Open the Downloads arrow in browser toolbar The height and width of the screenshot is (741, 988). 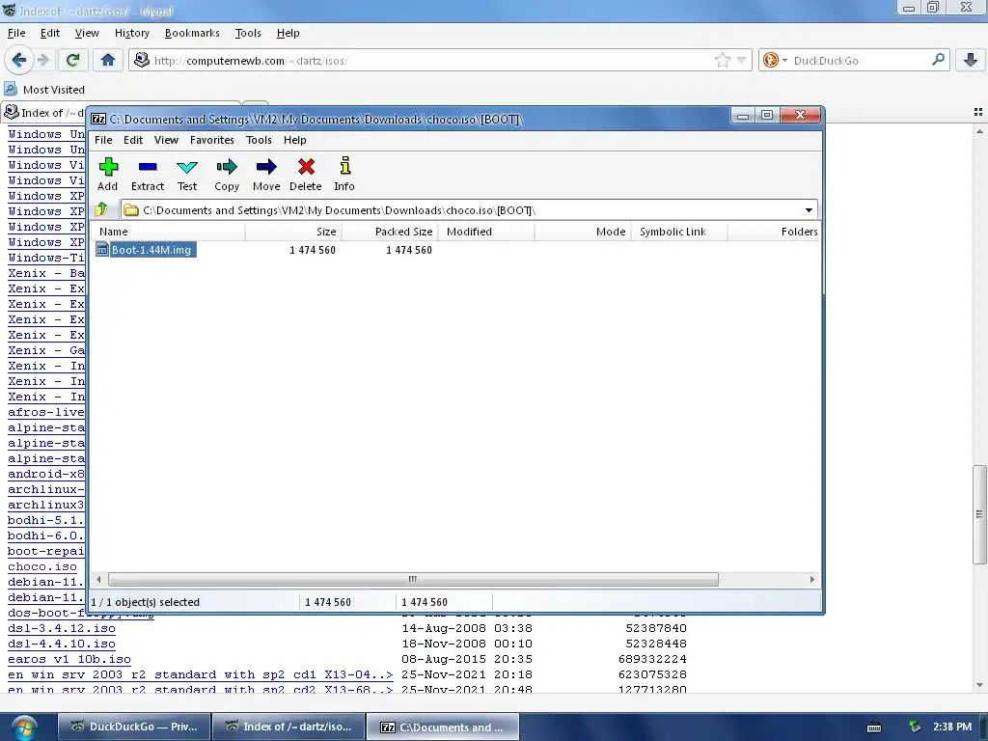coord(971,60)
